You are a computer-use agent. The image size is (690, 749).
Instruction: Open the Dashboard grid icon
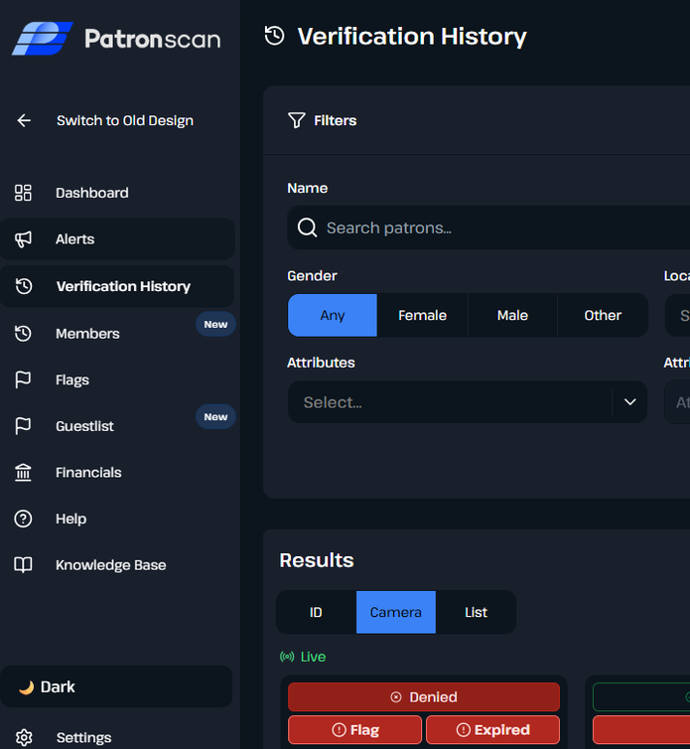[23, 193]
